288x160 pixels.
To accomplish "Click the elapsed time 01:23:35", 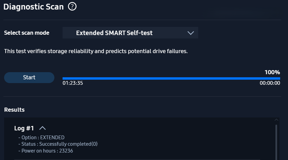I will coord(73,83).
